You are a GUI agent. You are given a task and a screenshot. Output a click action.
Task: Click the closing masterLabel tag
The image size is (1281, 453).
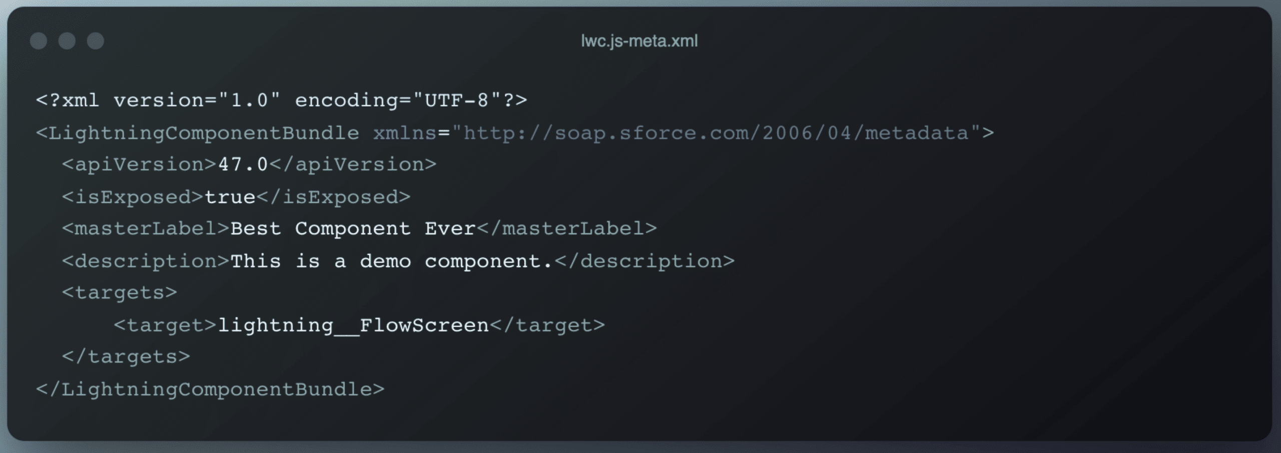click(x=566, y=229)
